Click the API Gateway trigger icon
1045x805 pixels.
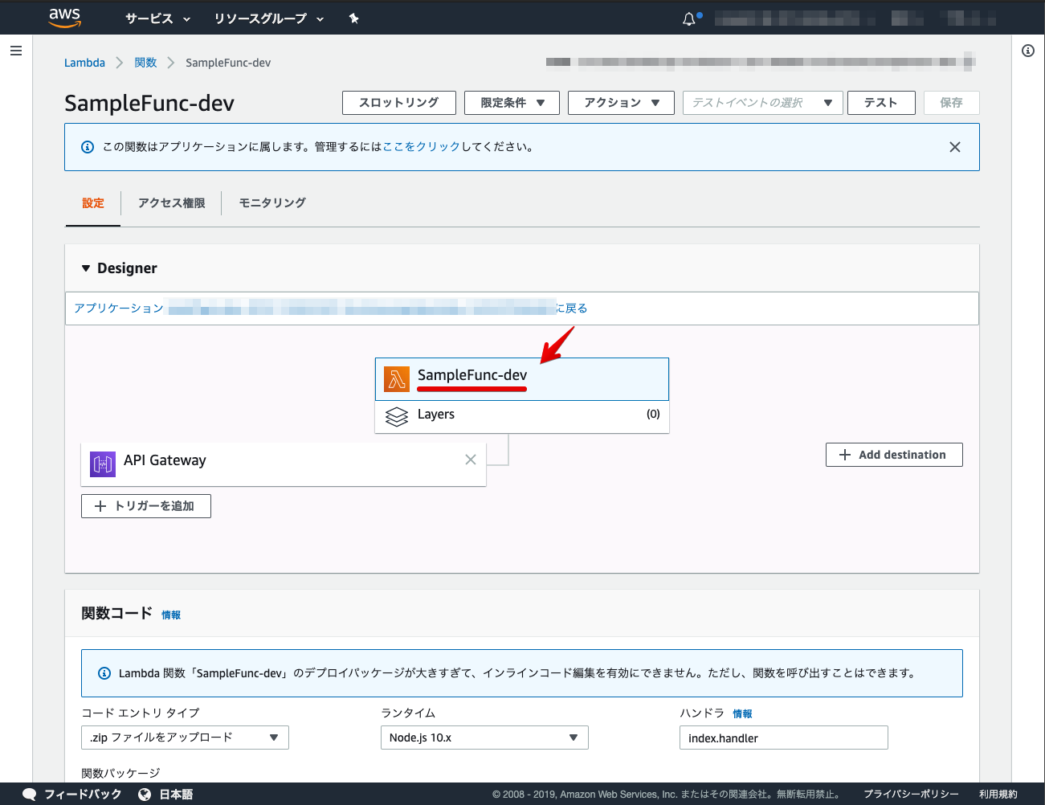click(x=102, y=464)
